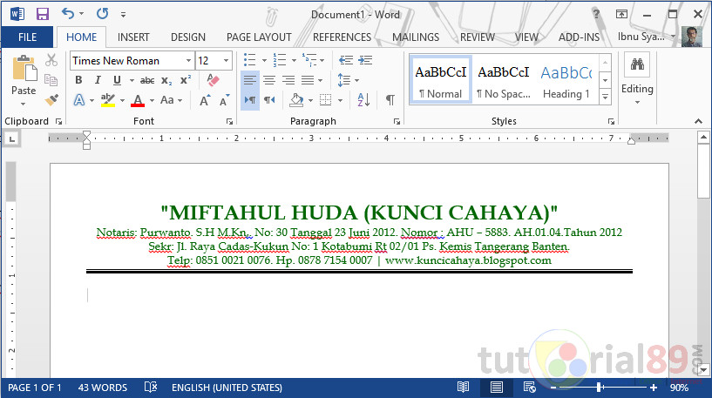Screen dimensions: 712x398
Task: Open Ribbon Display Options
Action: click(x=621, y=14)
